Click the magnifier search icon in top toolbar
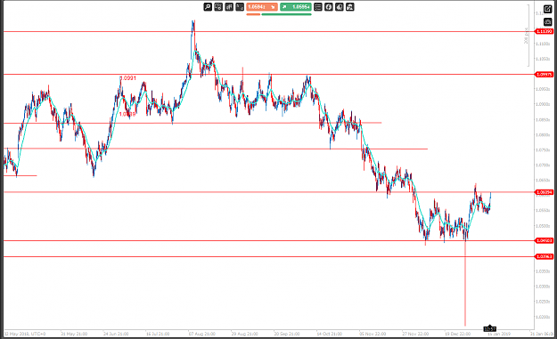557x339 pixels. click(x=208, y=7)
